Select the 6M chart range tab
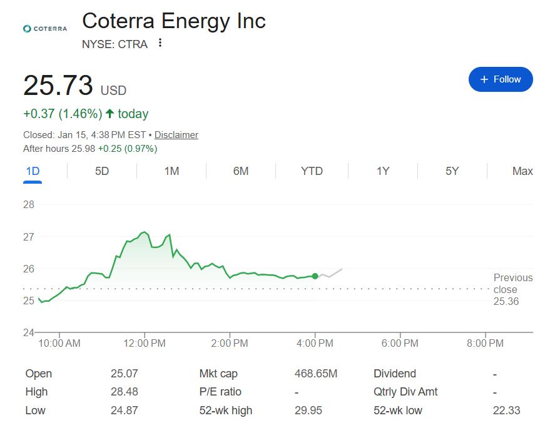This screenshot has width=535, height=423. tap(241, 171)
